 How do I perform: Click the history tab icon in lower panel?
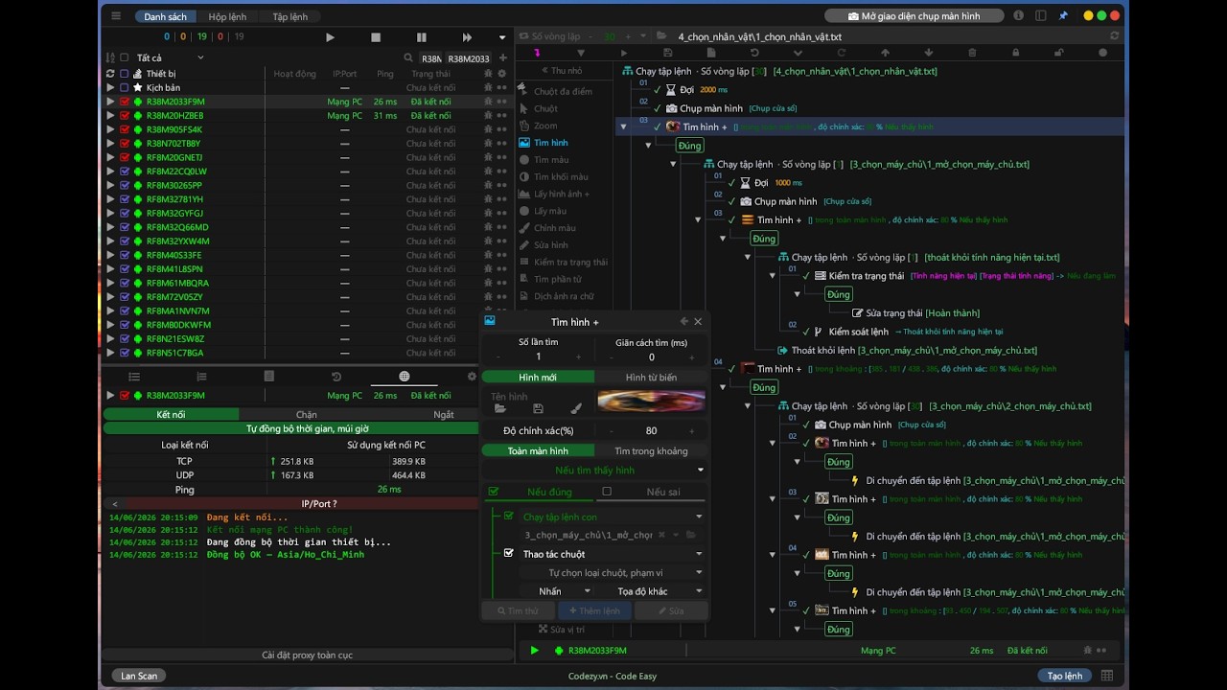[x=336, y=377]
